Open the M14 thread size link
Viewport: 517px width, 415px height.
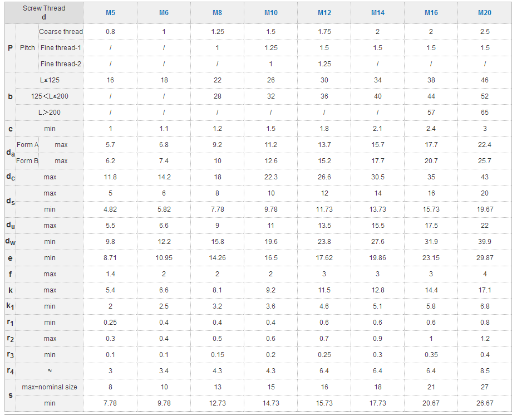(x=377, y=13)
